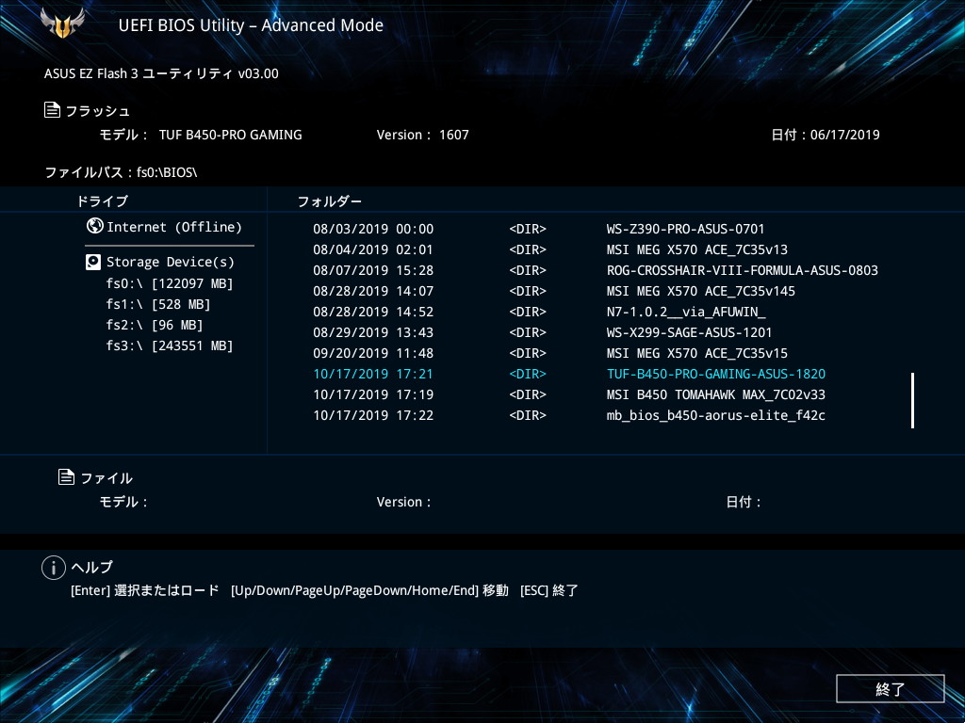Viewport: 965px width, 723px height.
Task: Select drive fs1:\ [528 MB]
Action: pos(158,304)
